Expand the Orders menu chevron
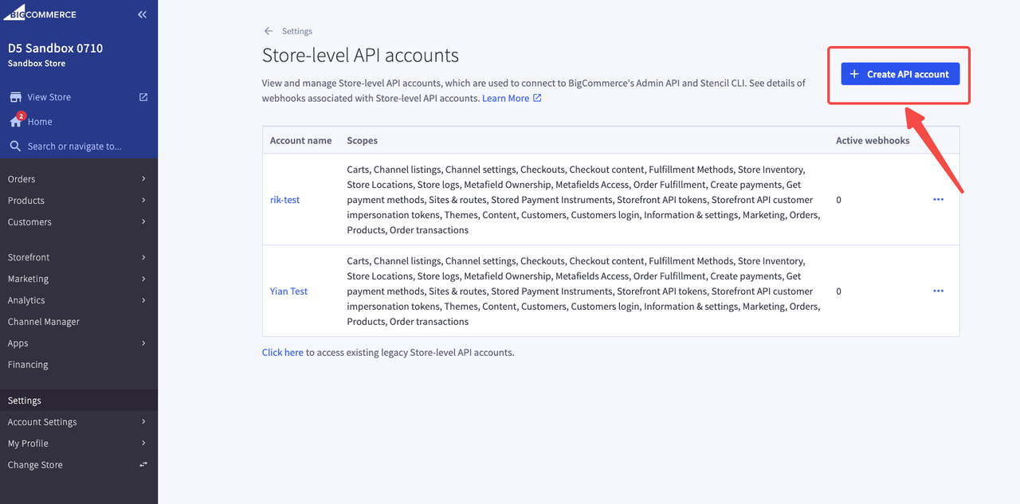 pyautogui.click(x=143, y=179)
